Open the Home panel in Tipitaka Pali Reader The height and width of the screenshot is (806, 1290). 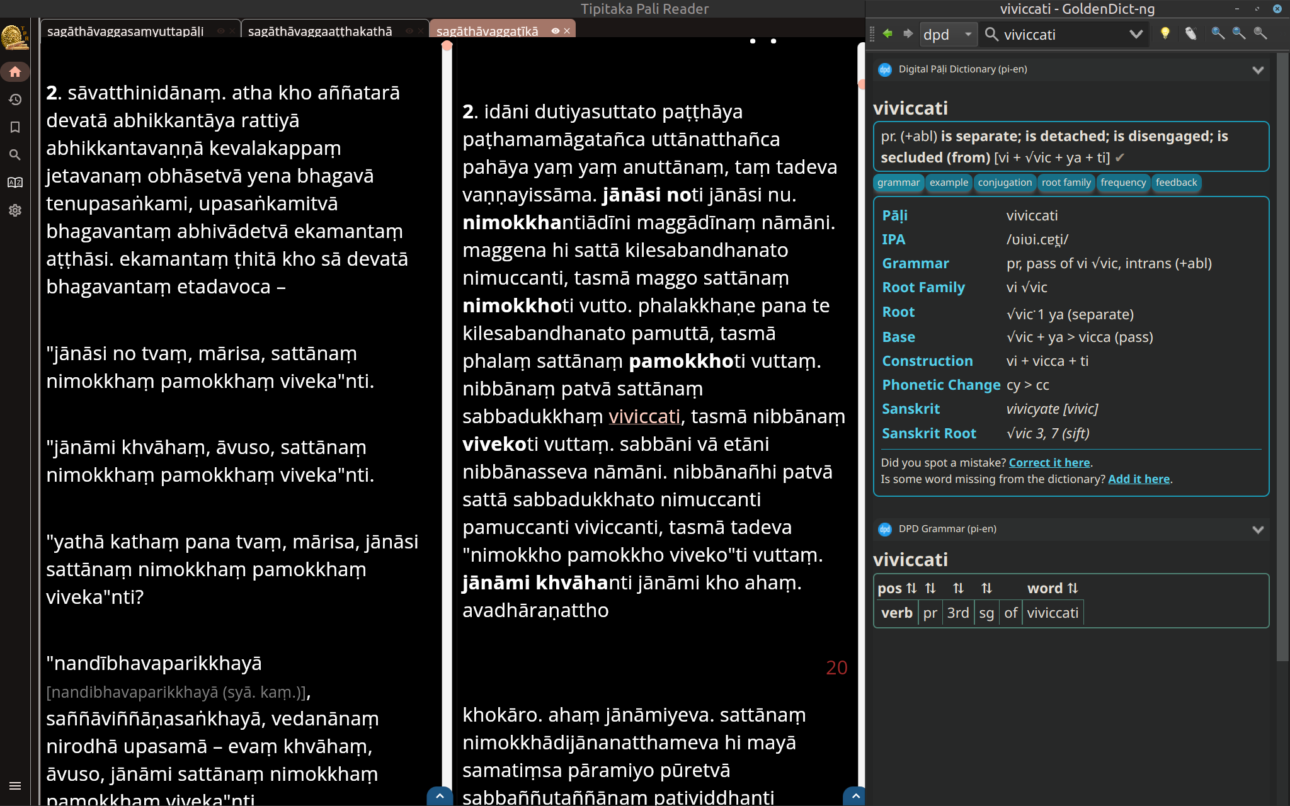click(15, 71)
